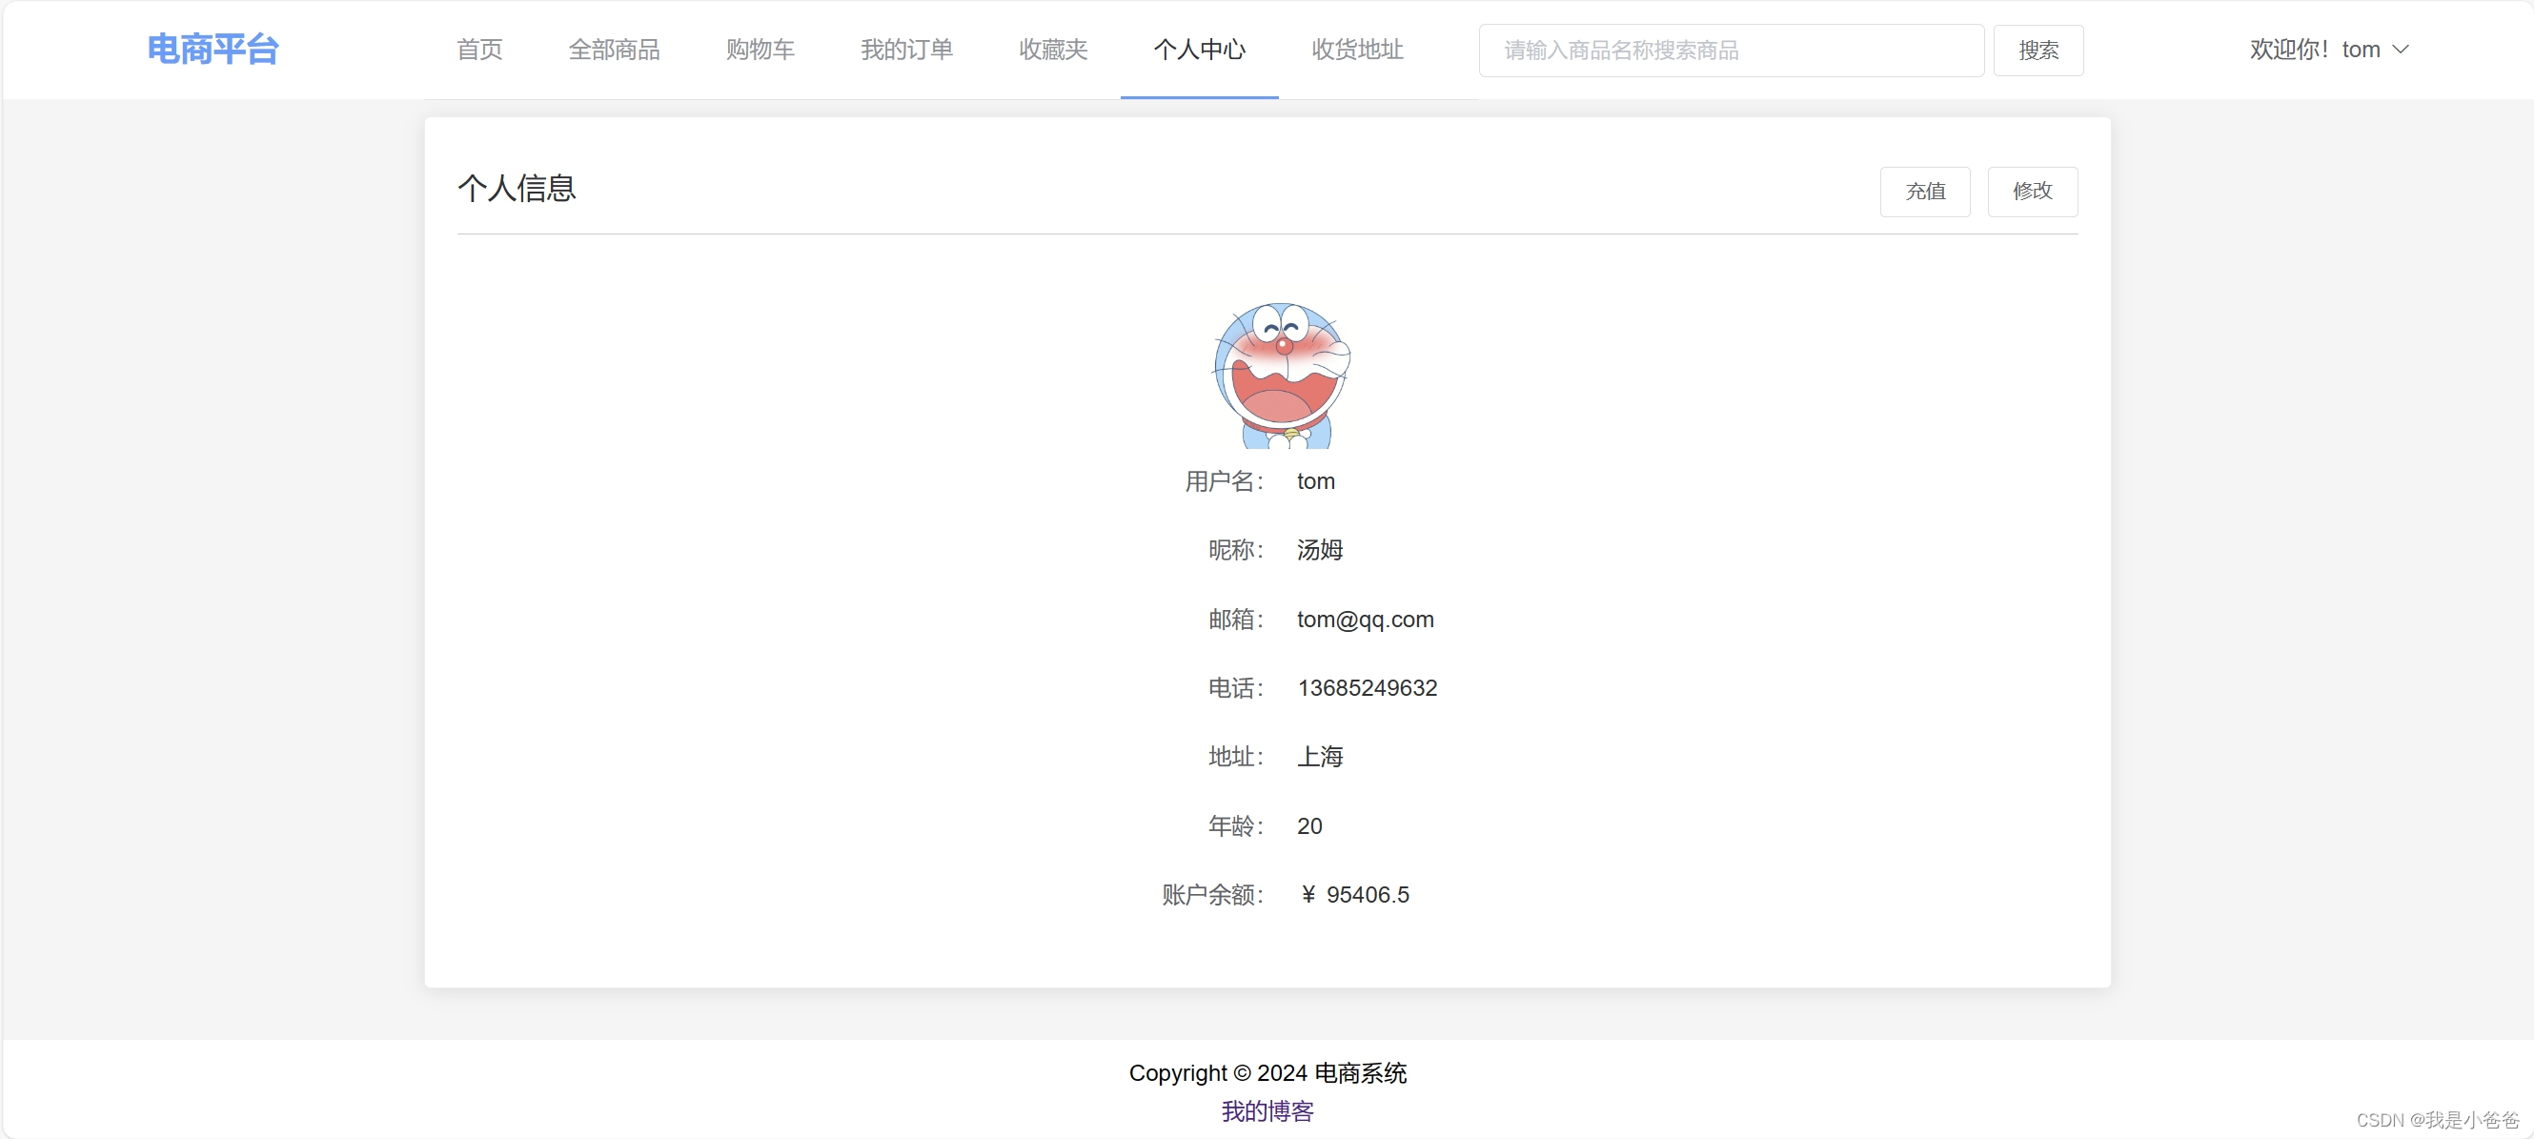Image resolution: width=2534 pixels, height=1139 pixels.
Task: Open the 首页 menu item
Action: pos(479,50)
